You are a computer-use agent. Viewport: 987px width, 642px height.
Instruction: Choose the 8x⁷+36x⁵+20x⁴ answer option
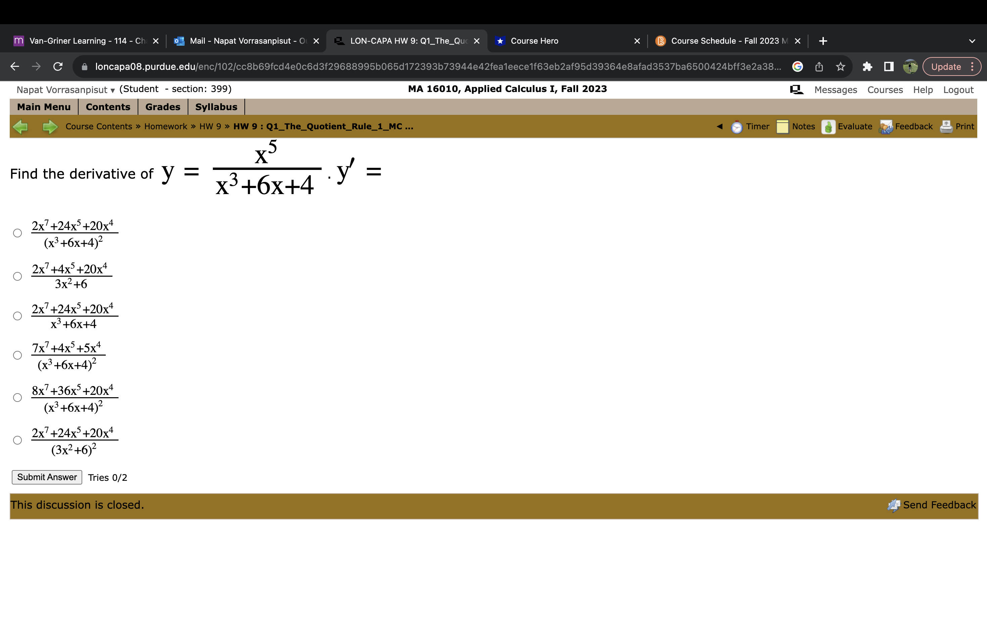(x=17, y=398)
